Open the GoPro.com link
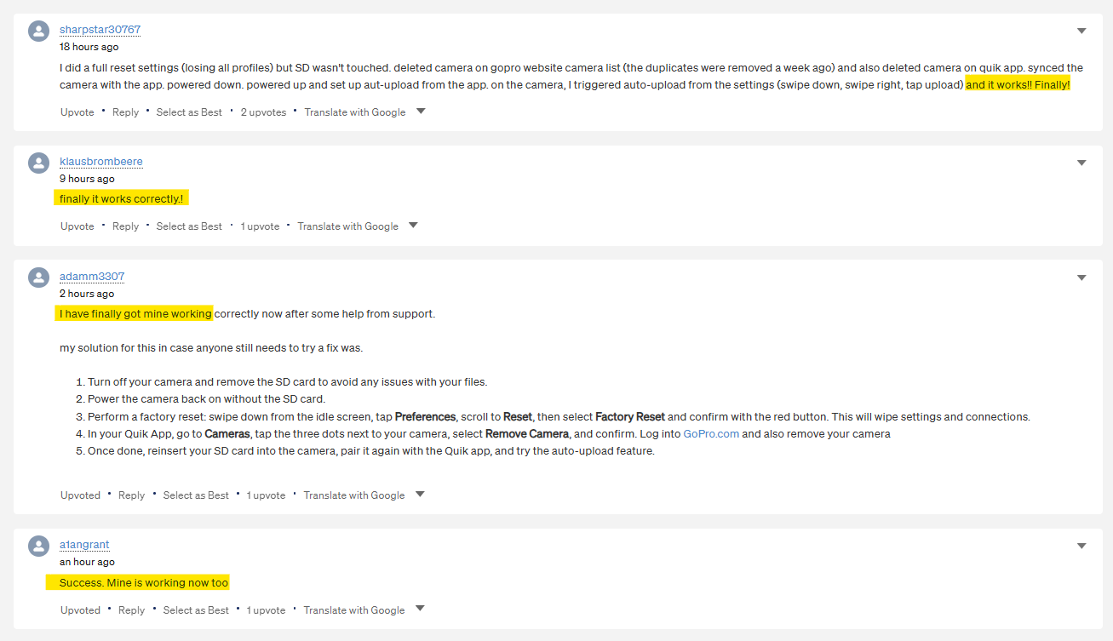1113x641 pixels. pos(711,434)
